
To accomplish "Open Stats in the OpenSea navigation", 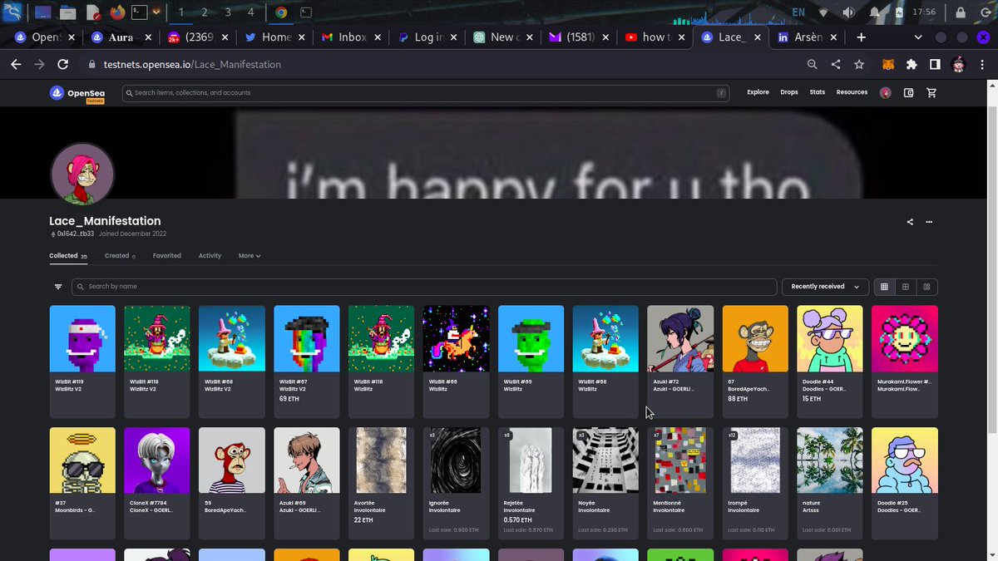I will coord(818,92).
